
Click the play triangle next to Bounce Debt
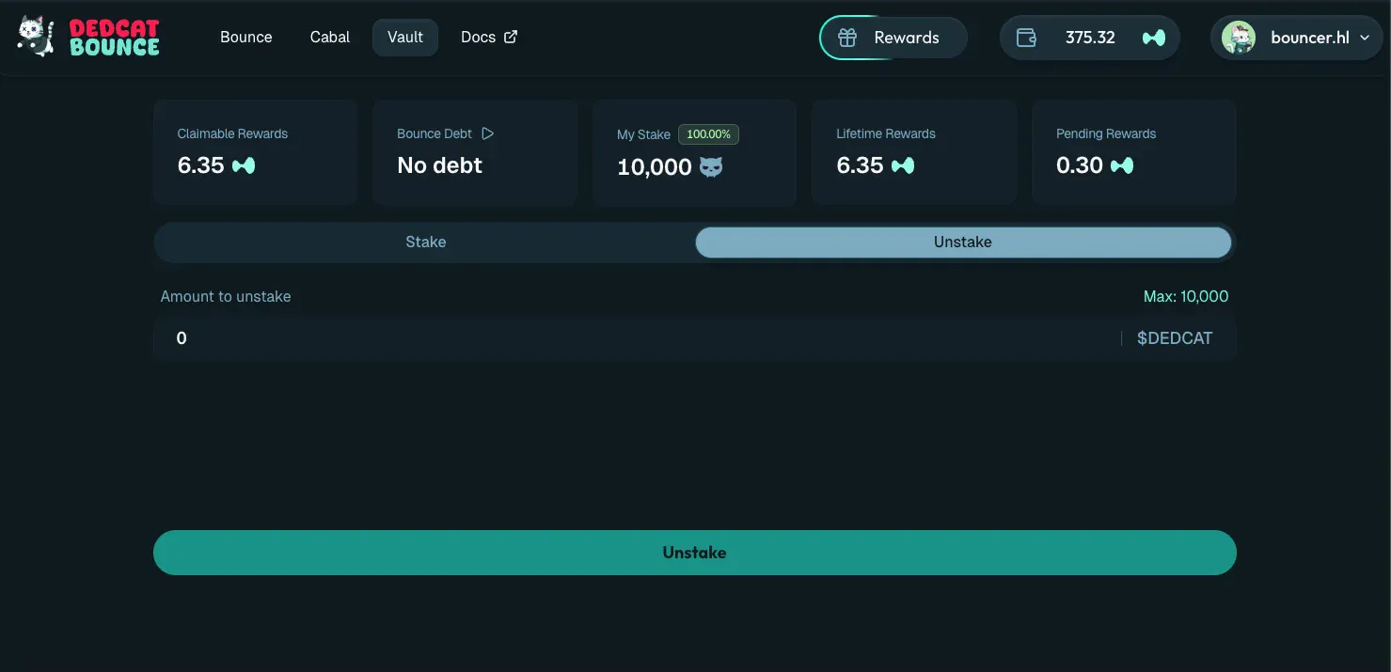pos(487,133)
